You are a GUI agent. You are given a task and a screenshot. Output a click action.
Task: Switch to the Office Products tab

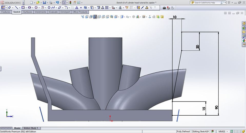pos(80,12)
